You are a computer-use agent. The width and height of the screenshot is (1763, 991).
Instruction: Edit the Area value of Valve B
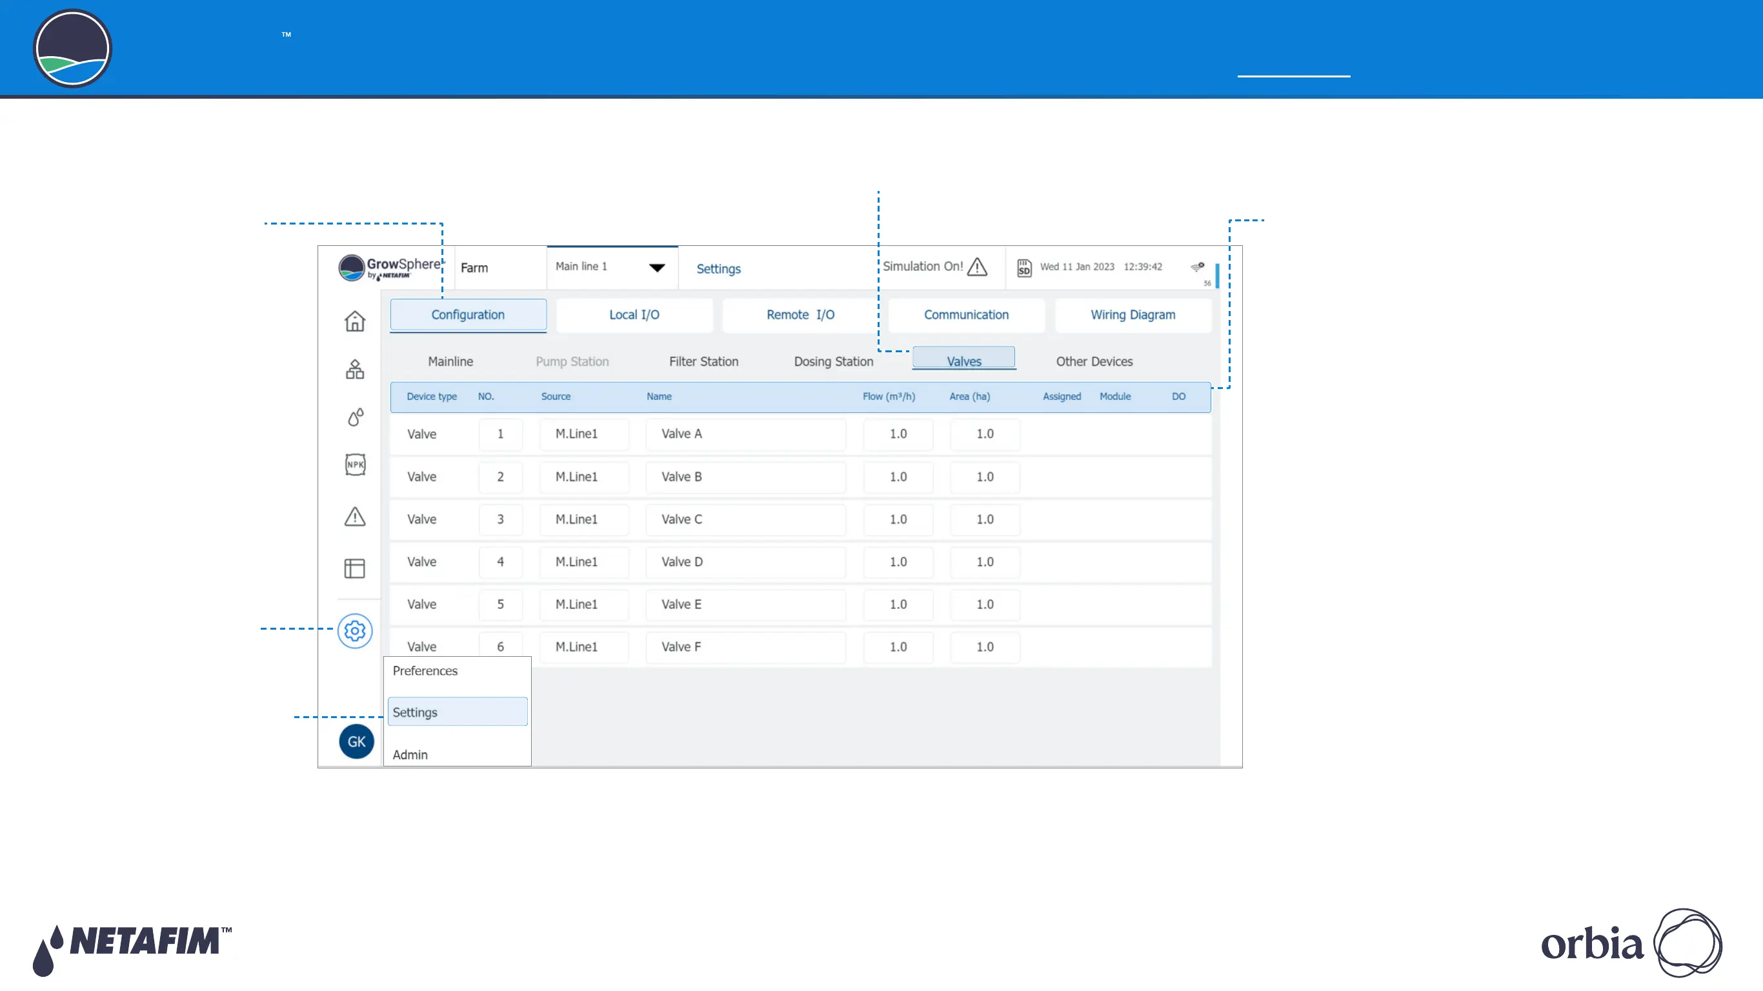pos(985,477)
